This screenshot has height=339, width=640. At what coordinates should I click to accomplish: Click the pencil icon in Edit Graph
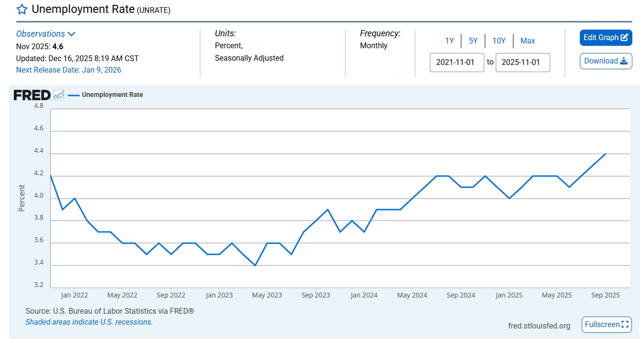point(624,38)
